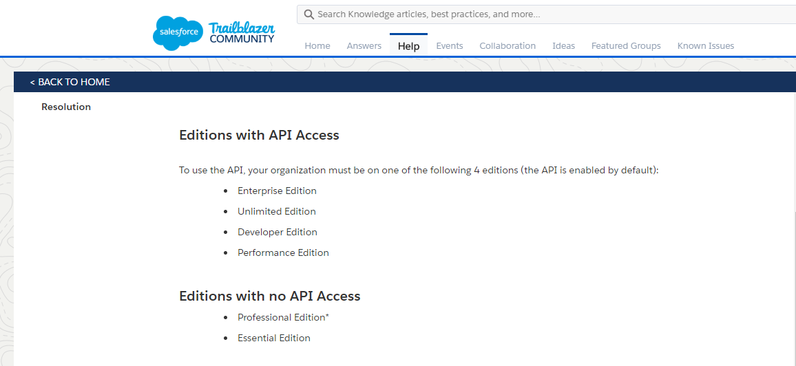The image size is (796, 366).
Task: Open the Collaboration tab
Action: 507,45
